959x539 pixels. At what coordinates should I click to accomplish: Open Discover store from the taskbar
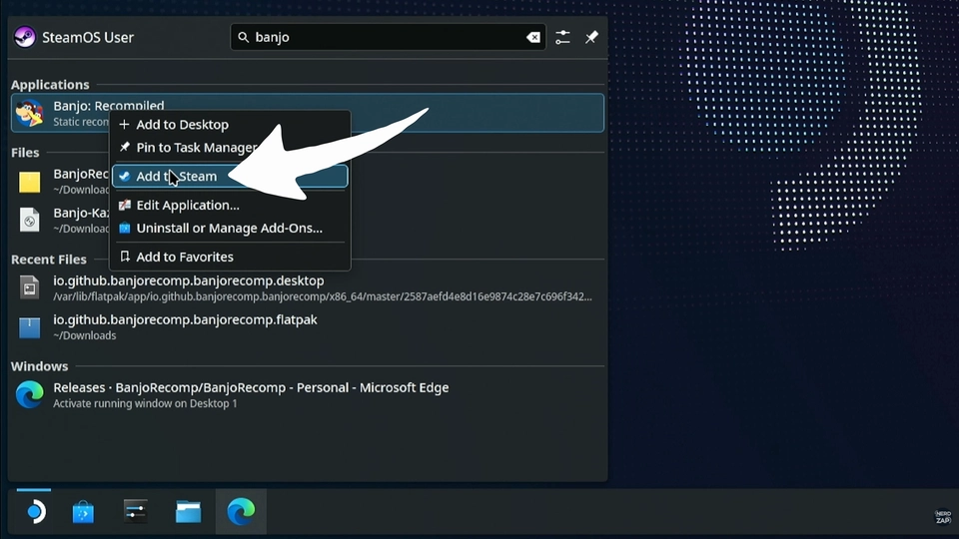[x=83, y=512]
